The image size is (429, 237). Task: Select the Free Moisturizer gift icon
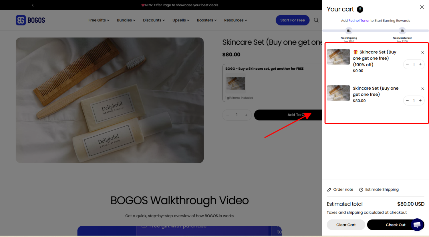point(402,31)
